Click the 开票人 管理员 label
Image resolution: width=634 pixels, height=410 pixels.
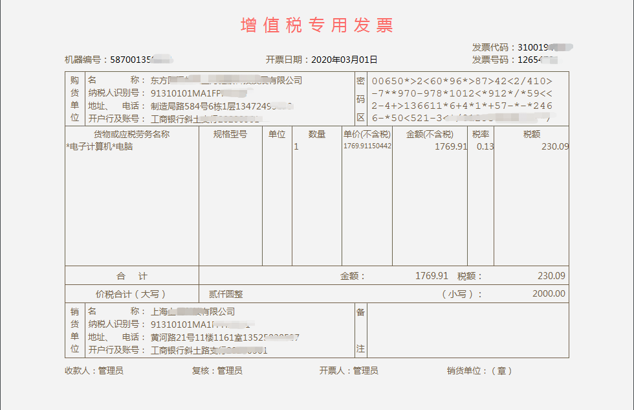point(349,370)
